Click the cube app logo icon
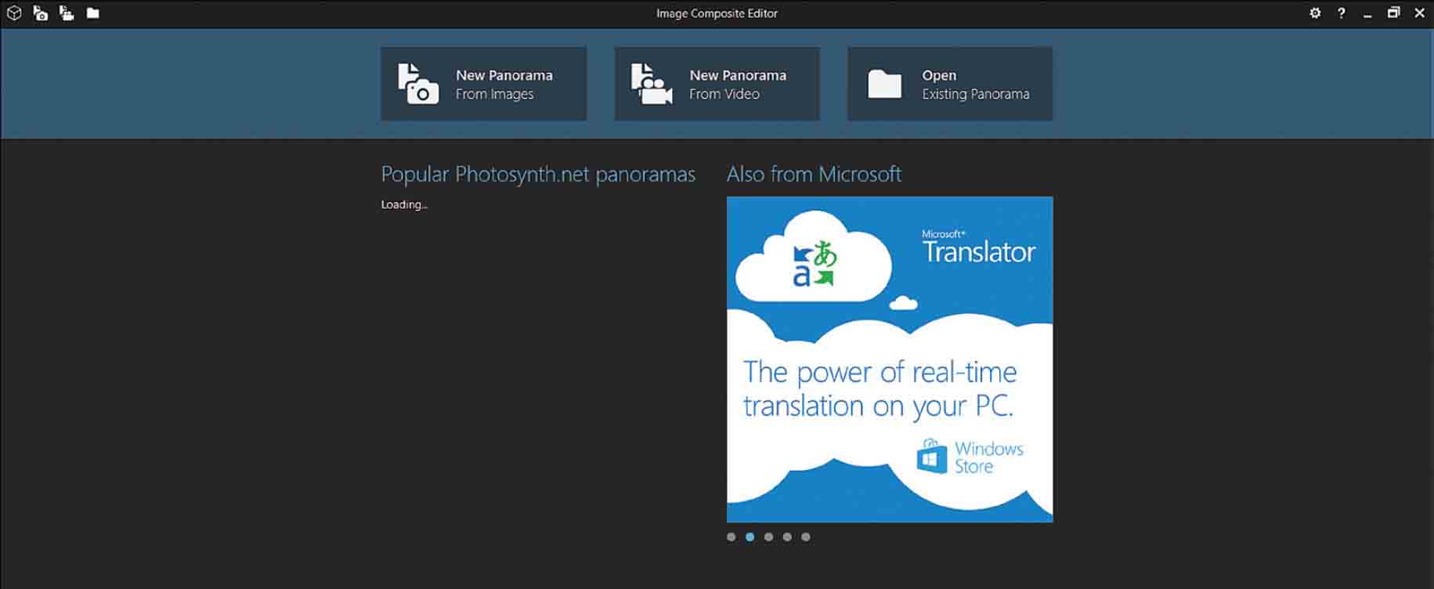Screen dimensions: 1434x589 tap(14, 13)
